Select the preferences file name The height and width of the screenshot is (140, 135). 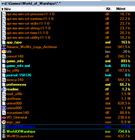pos(16,85)
